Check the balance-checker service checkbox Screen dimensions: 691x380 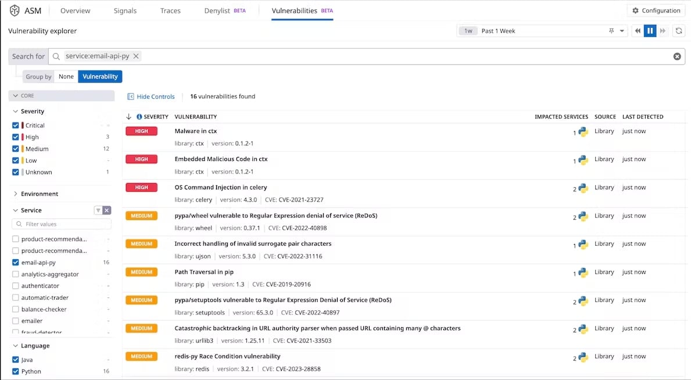point(16,309)
